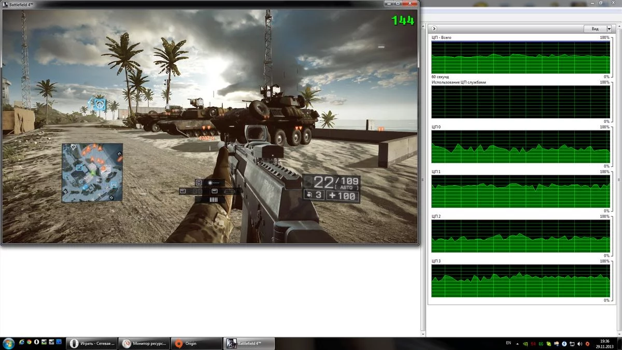
Task: Click the grenade count icon showing 3
Action: [313, 196]
